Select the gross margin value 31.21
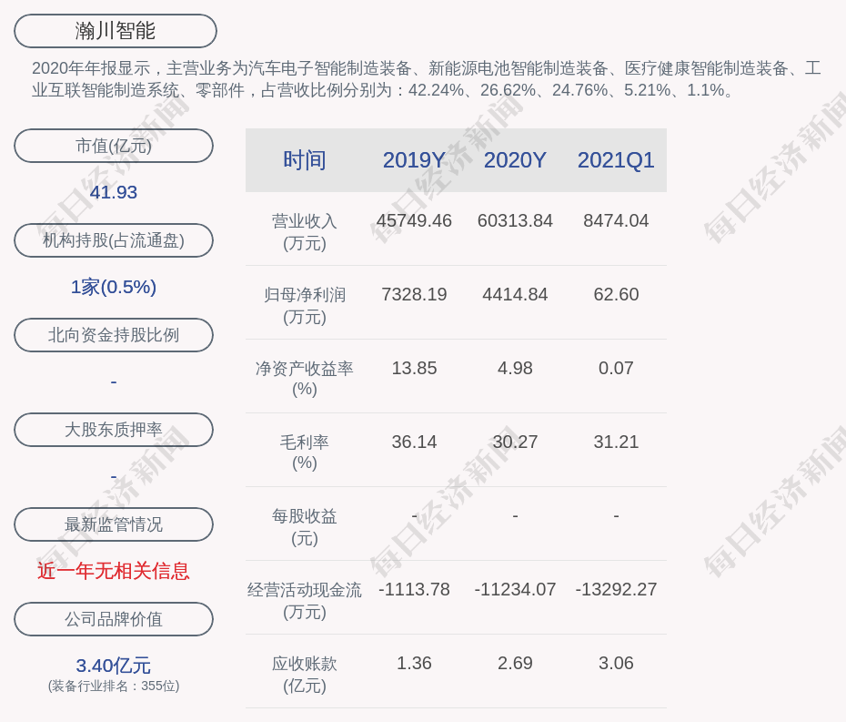The image size is (846, 722). coord(616,442)
